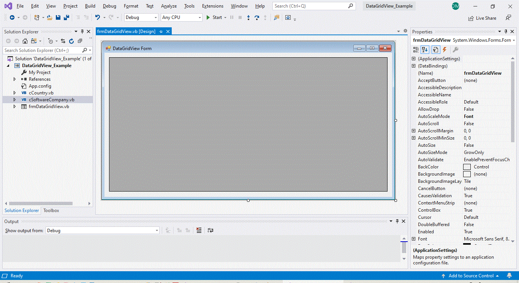Sync Solution Explorer with active document
This screenshot has width=519, height=283.
point(63,41)
